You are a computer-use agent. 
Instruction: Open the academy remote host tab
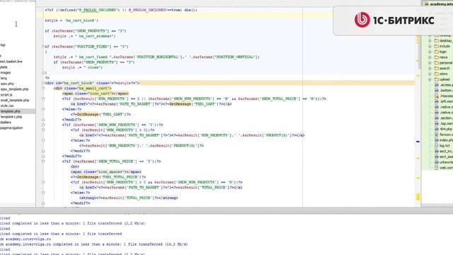[438, 4]
